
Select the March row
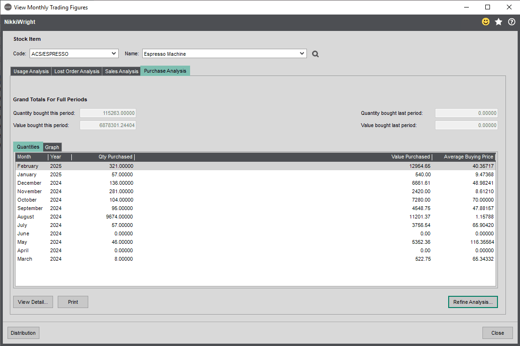(x=255, y=259)
